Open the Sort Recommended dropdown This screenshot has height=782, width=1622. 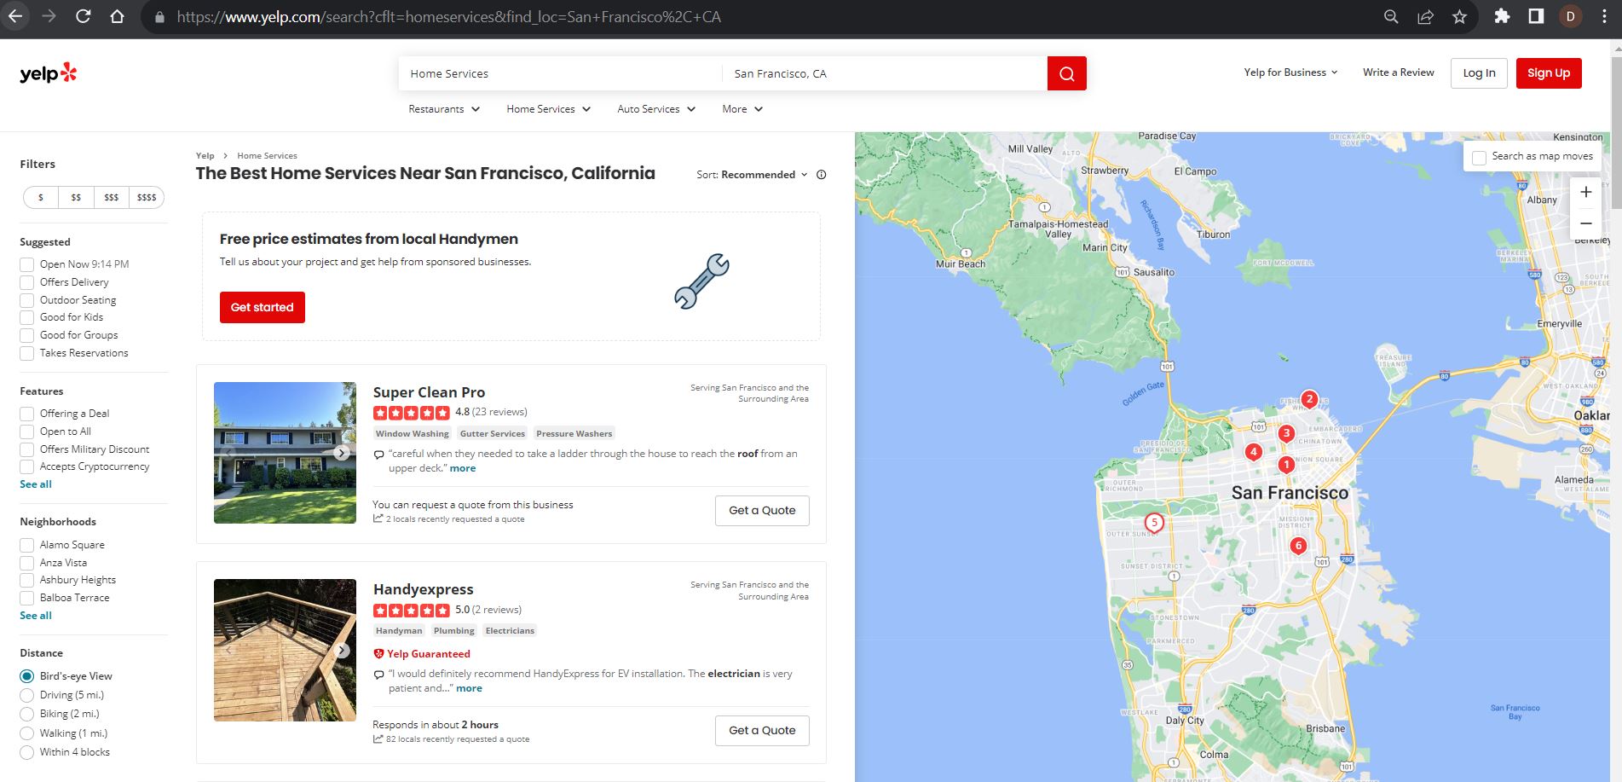coord(752,175)
